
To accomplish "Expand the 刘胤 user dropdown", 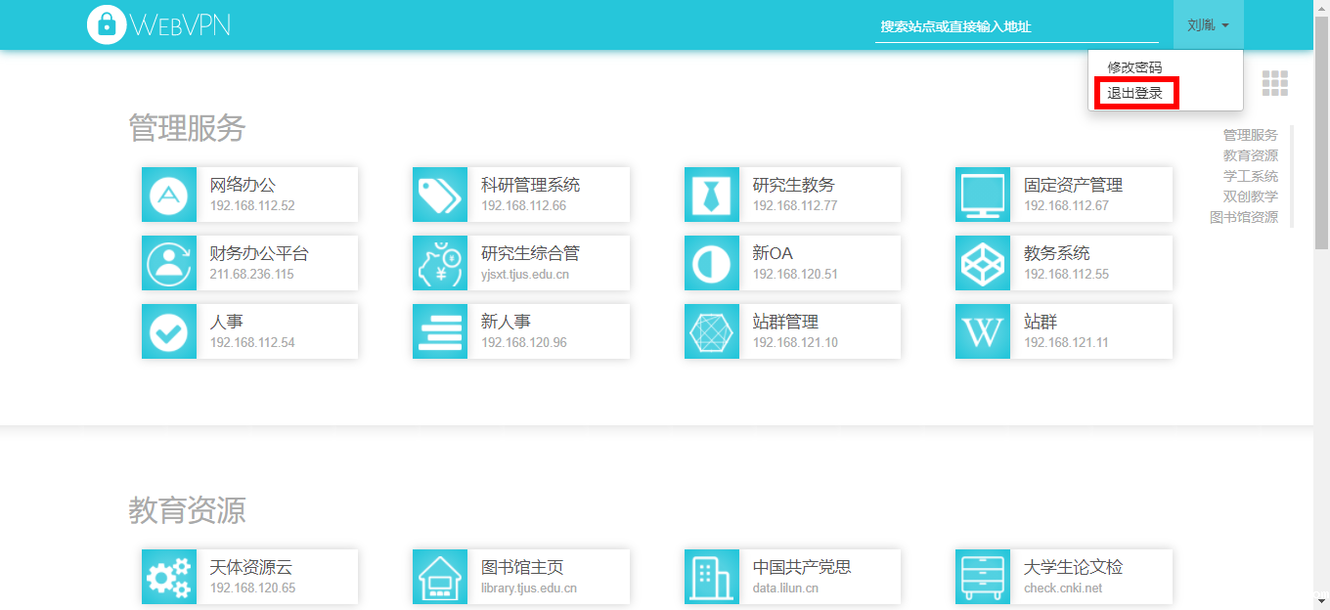I will (1208, 25).
